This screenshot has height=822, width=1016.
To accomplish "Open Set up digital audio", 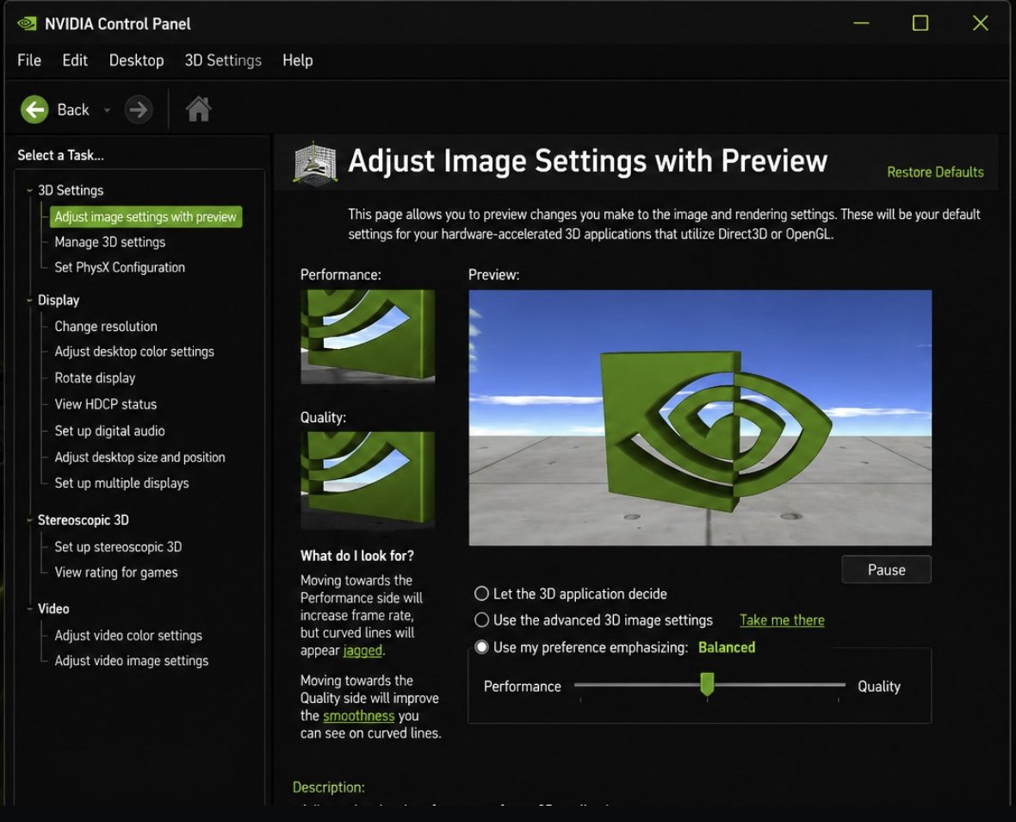I will [109, 431].
